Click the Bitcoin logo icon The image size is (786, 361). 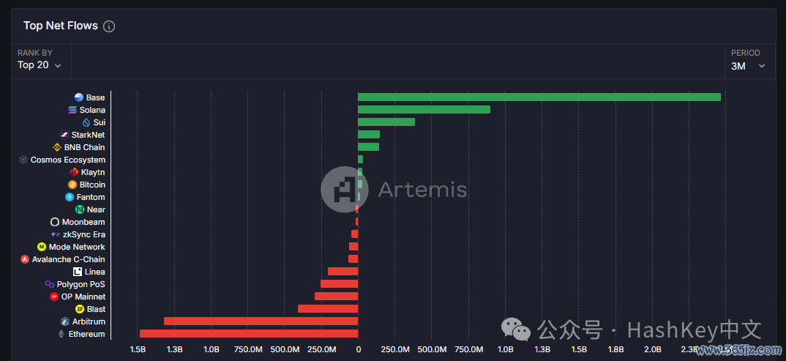pos(72,185)
